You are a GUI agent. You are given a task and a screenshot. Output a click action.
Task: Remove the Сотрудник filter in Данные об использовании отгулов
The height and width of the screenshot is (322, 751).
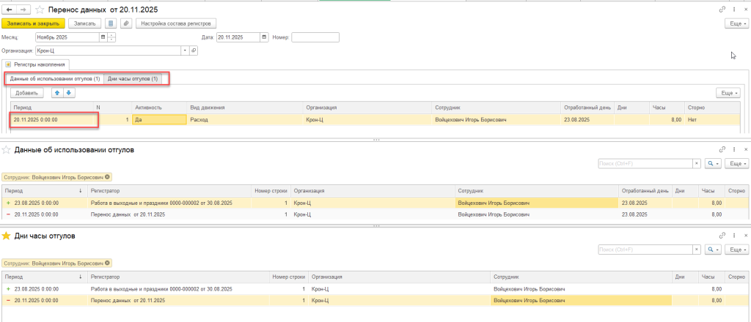[x=108, y=177]
